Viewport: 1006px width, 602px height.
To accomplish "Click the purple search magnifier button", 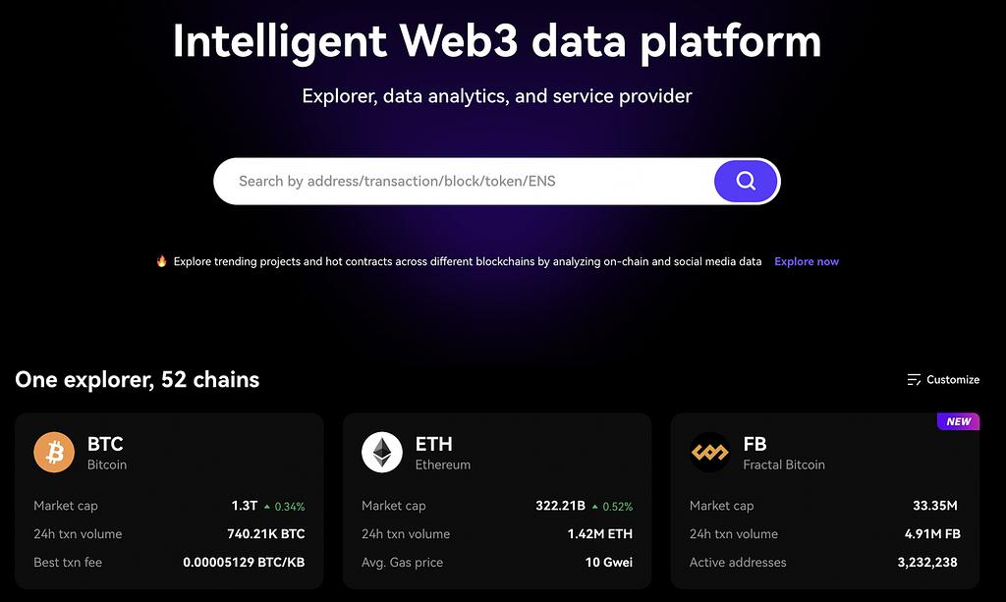I will 746,181.
